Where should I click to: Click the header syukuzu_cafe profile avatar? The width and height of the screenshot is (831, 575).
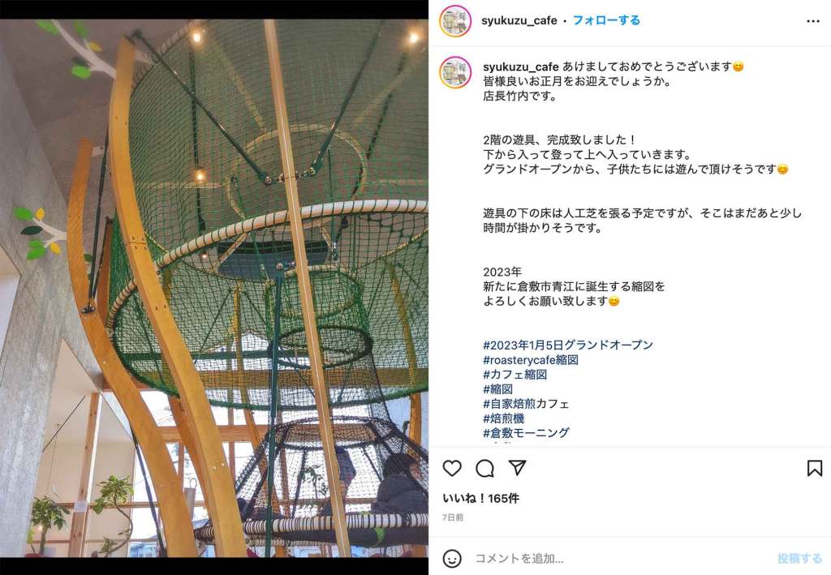455,21
